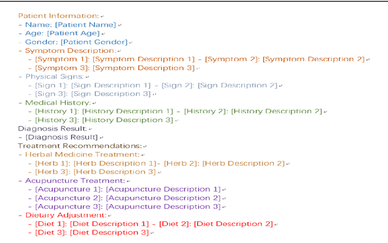Select the [Diet Description 3] placeholder
388x243 pixels.
coord(109,233)
